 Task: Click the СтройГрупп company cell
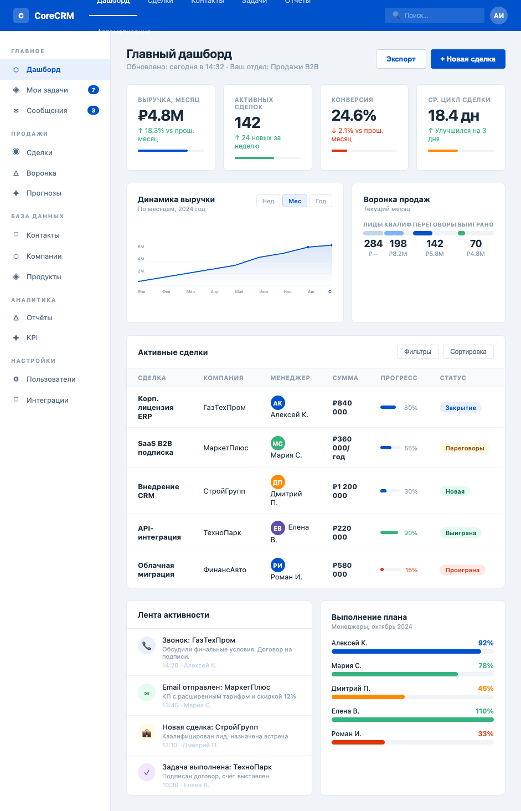pyautogui.click(x=224, y=491)
